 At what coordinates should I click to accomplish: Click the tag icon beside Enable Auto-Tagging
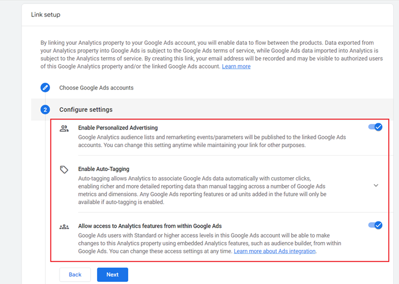coord(64,169)
